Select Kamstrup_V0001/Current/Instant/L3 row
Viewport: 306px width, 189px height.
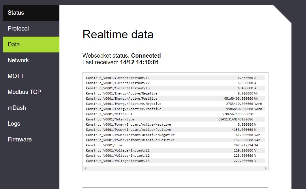(175, 88)
